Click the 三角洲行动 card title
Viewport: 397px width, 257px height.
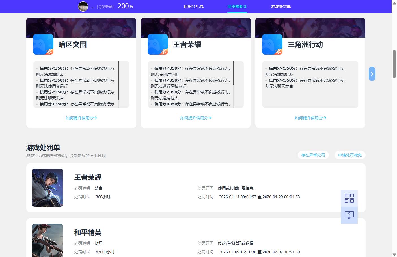point(305,45)
